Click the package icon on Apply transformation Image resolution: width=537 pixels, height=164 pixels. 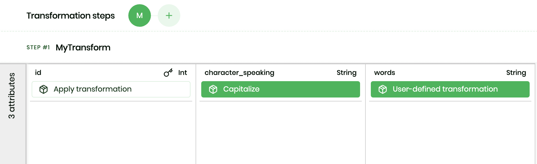[44, 89]
